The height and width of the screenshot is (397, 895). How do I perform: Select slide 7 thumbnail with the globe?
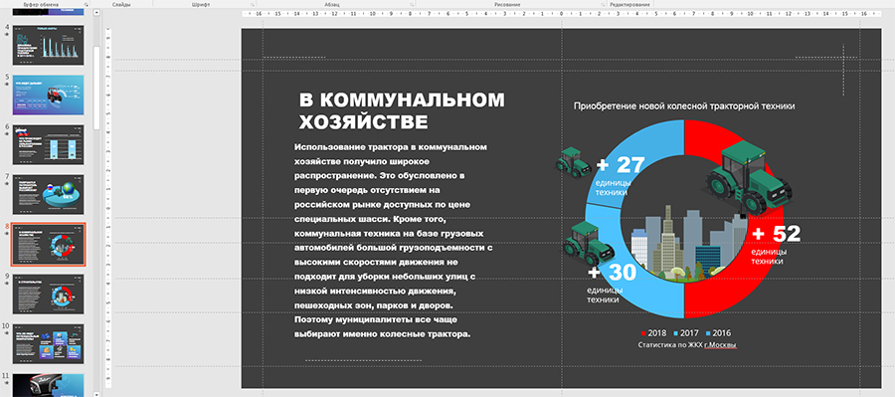pos(48,195)
